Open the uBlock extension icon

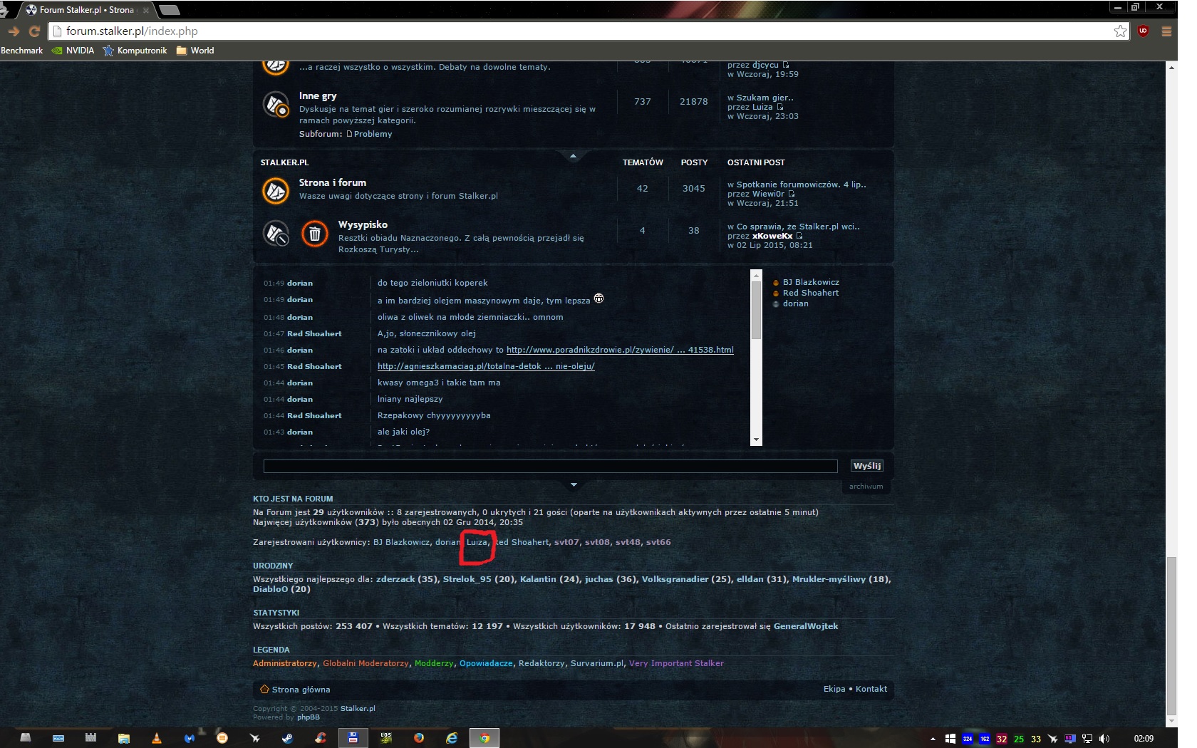tap(1143, 31)
